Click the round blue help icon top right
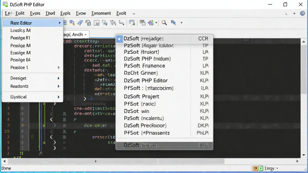The width and height of the screenshot is (308, 173). click(x=302, y=13)
